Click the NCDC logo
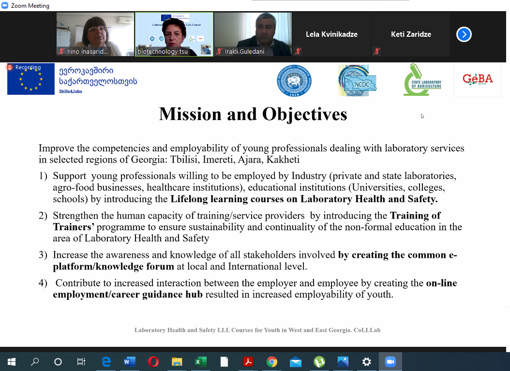Screen dimensions: 510x371 tap(357, 81)
